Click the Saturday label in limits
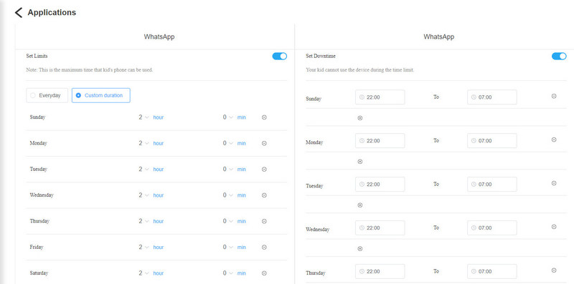574x284 pixels. 39,273
